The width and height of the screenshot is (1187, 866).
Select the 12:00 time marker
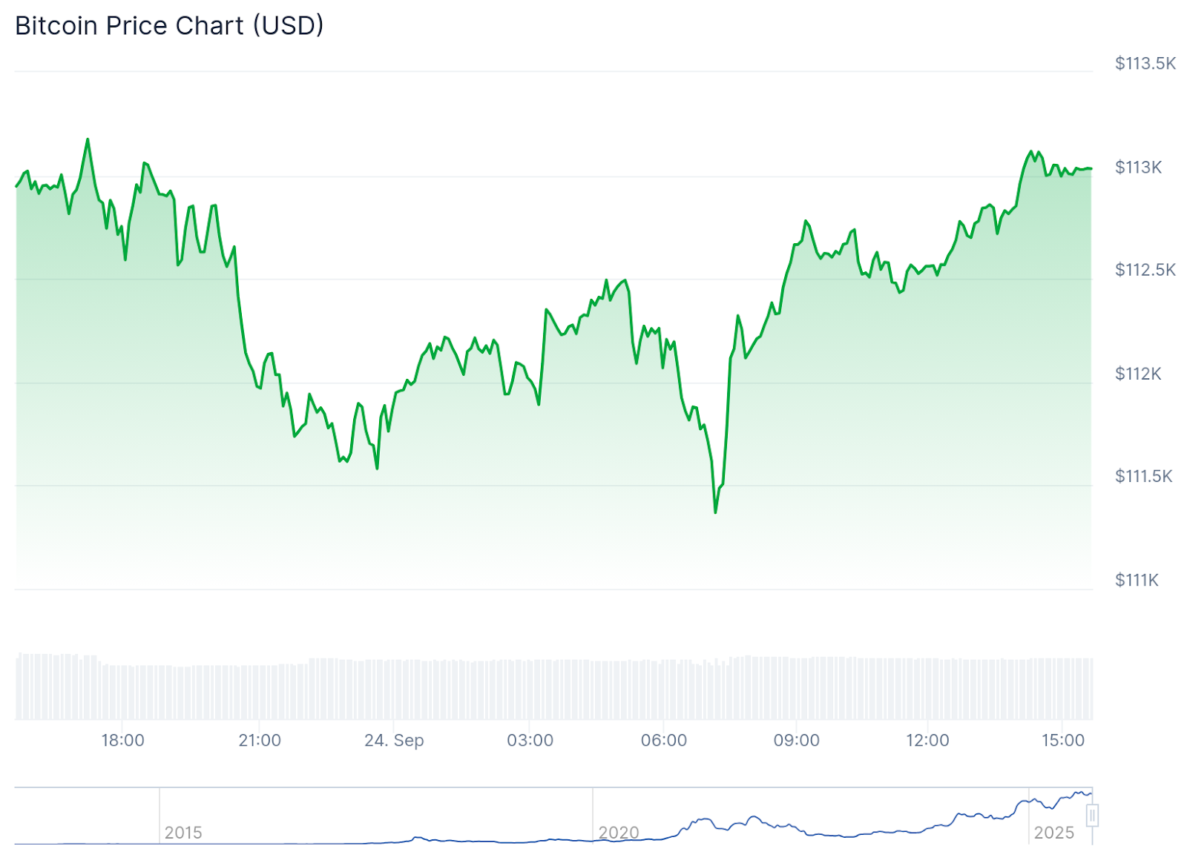(927, 740)
